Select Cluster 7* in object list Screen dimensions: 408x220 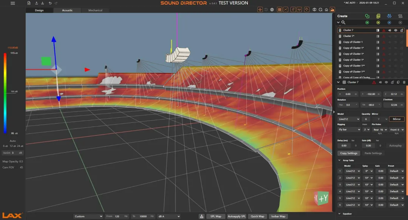pyautogui.click(x=349, y=36)
